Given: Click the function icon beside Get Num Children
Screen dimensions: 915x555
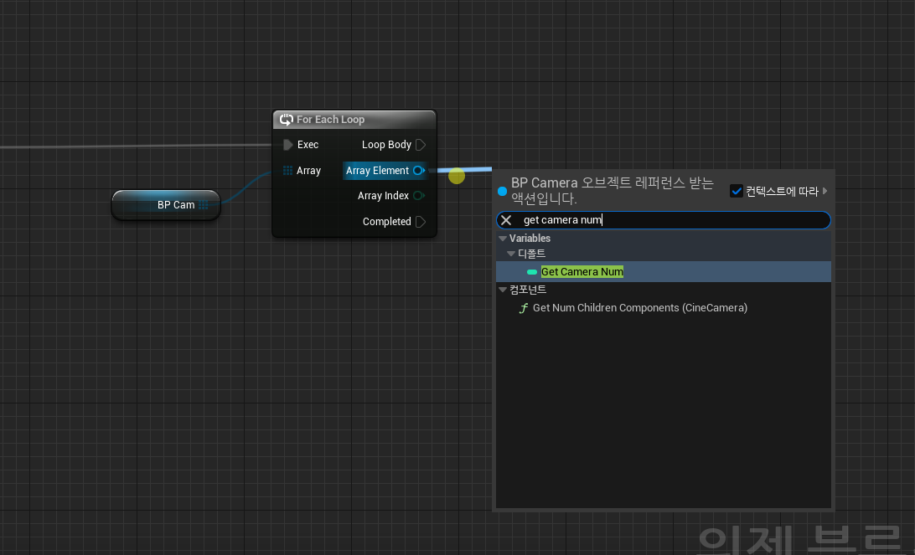Looking at the screenshot, I should pyautogui.click(x=524, y=308).
